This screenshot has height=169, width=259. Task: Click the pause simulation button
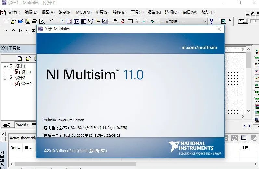point(254,21)
